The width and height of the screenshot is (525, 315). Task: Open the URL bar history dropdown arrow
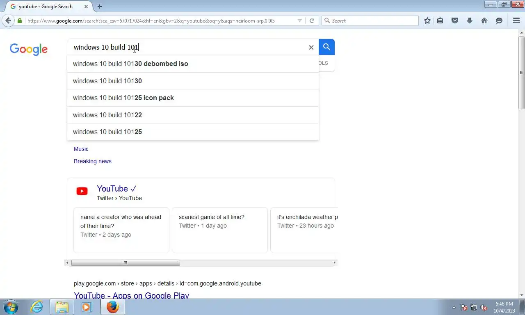click(x=299, y=21)
